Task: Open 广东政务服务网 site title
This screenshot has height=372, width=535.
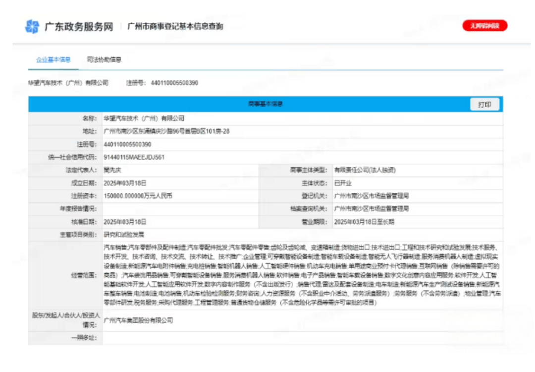Action: tap(79, 27)
